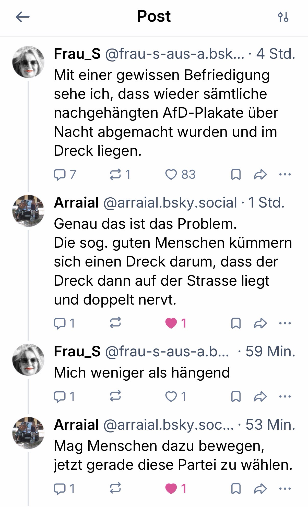Repost Frau_S's post about AfD-Plakate

115,175
